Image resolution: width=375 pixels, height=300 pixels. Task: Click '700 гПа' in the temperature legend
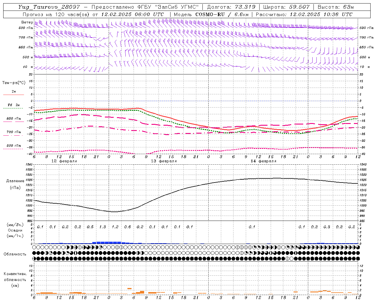[x=14, y=132]
